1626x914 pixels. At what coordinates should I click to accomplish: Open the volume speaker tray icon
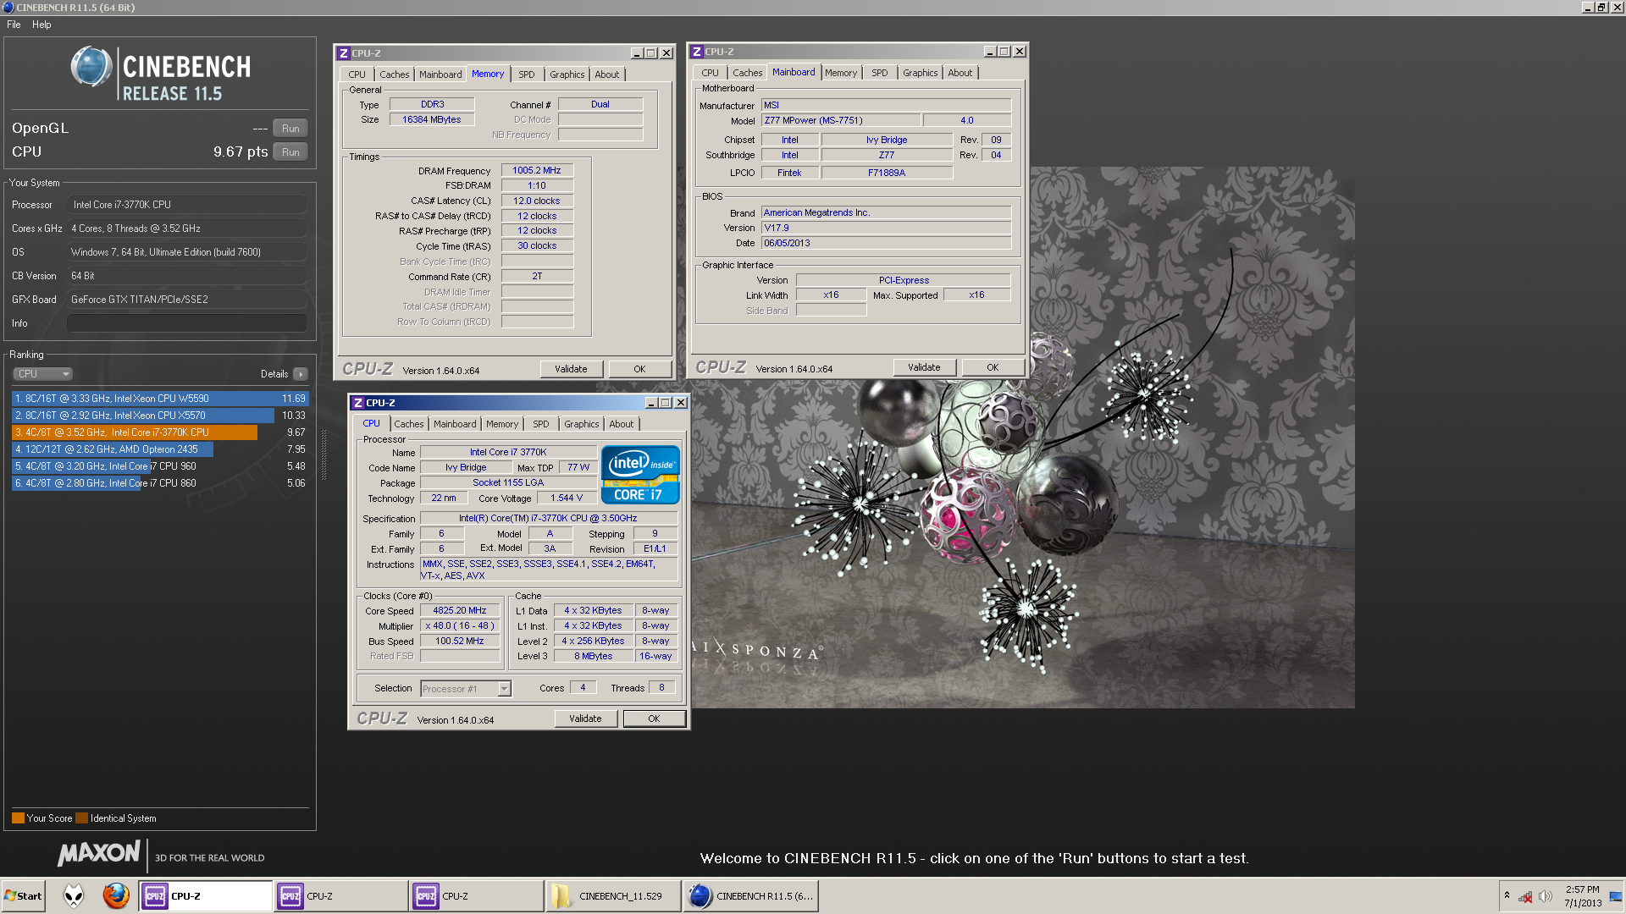1546,896
